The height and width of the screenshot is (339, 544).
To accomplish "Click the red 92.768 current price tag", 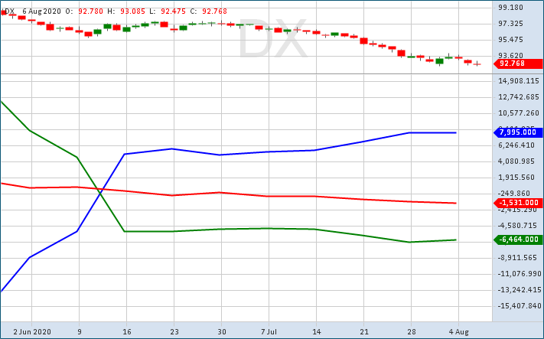I will click(518, 64).
